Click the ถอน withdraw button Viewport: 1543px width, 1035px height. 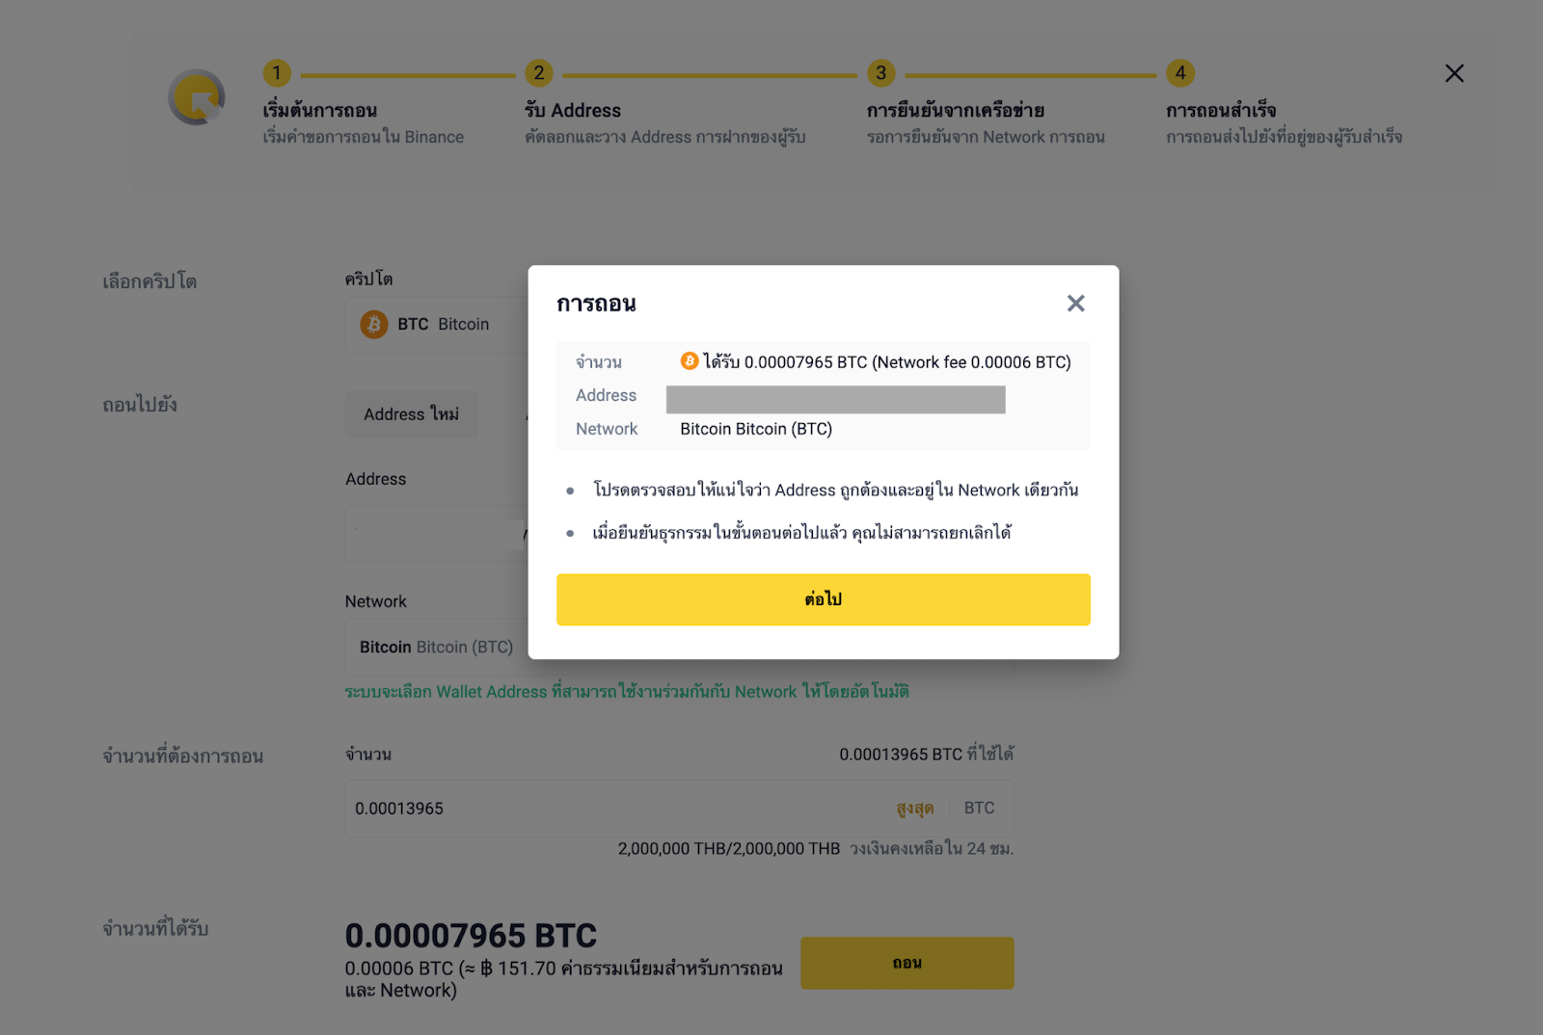(x=907, y=963)
